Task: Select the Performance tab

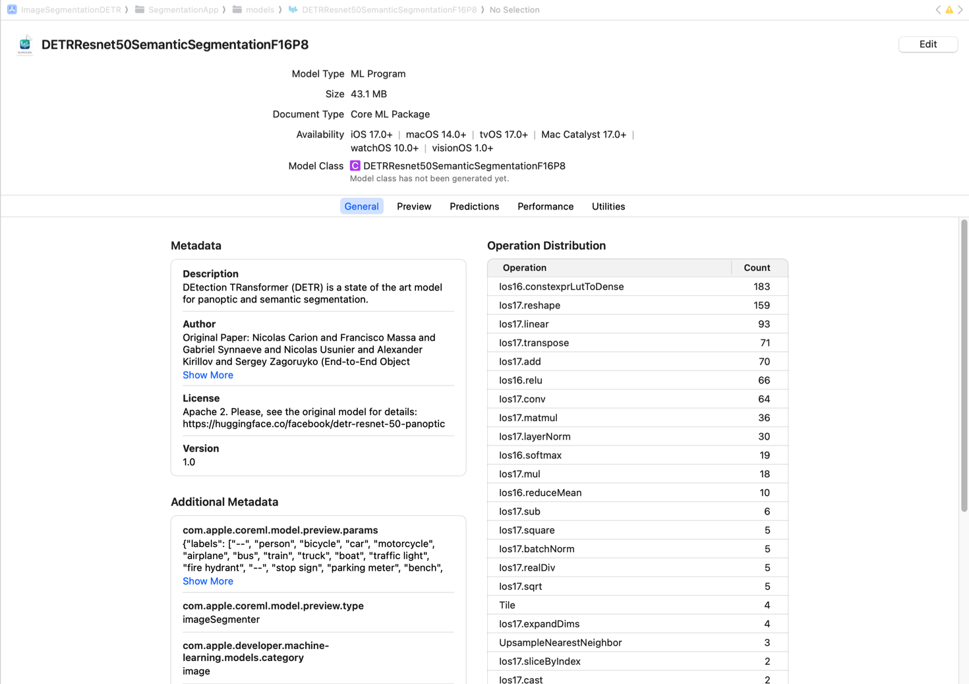Action: pos(545,206)
